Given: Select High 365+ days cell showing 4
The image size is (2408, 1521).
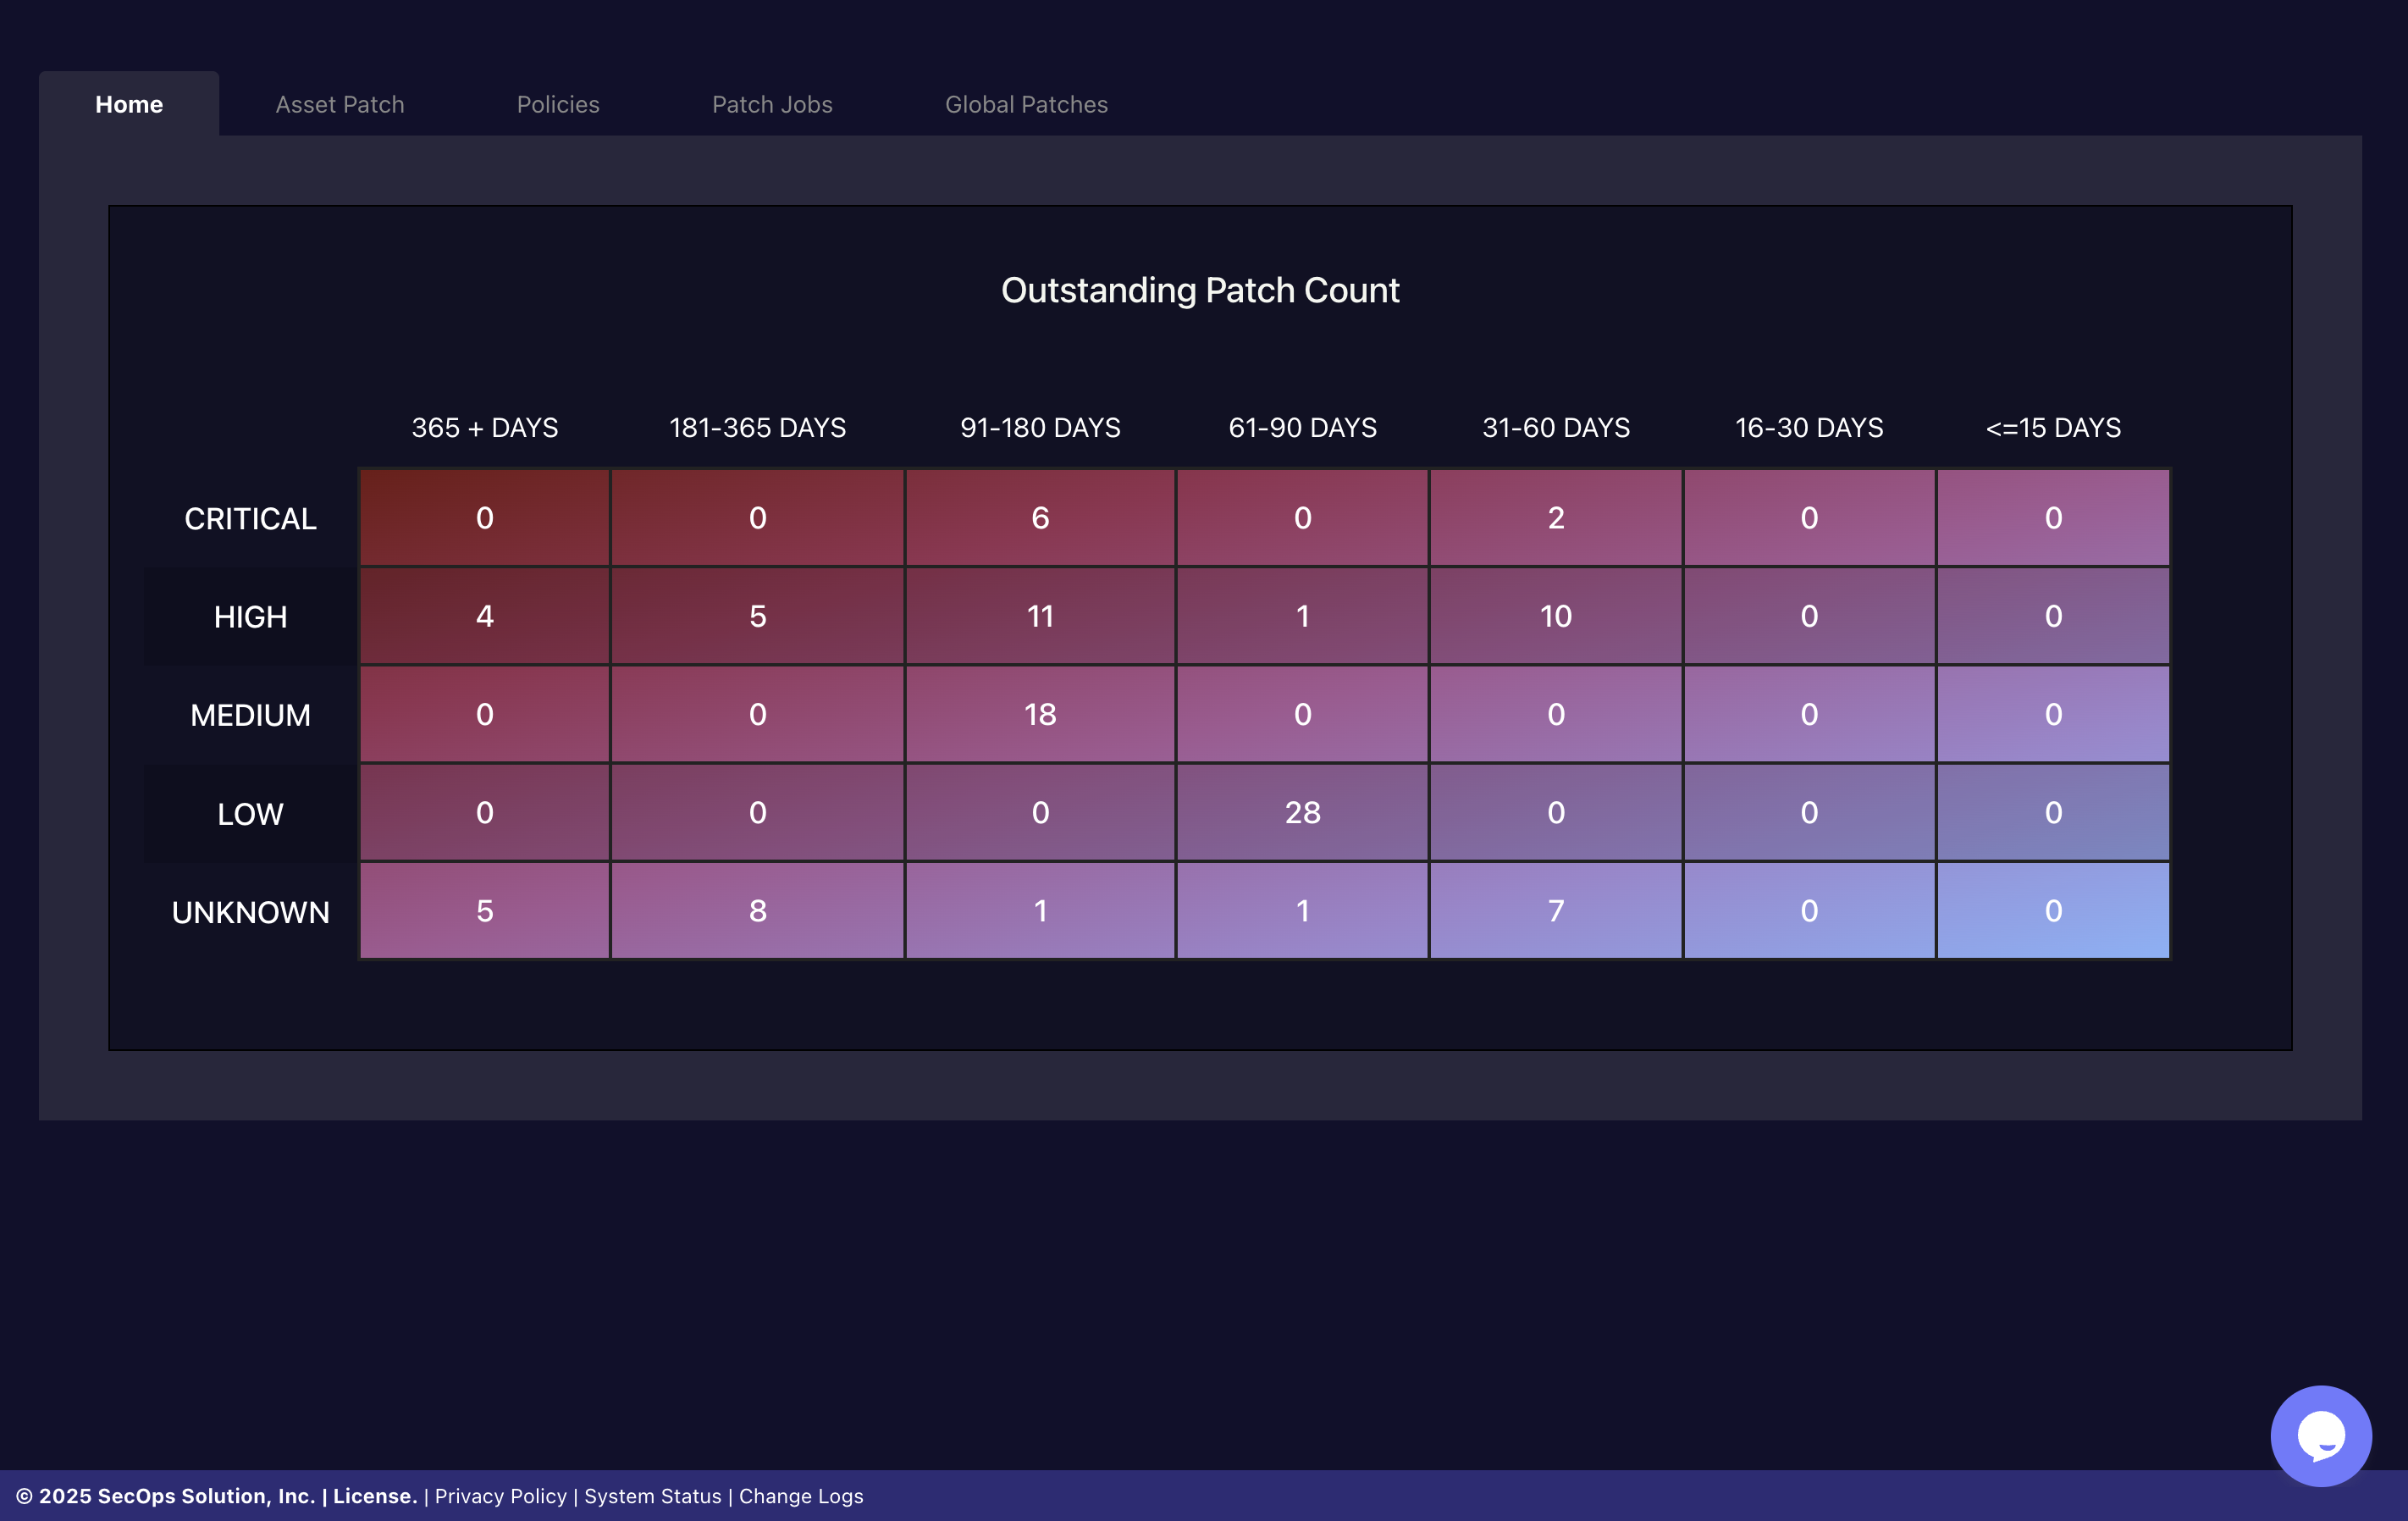Looking at the screenshot, I should click(484, 616).
